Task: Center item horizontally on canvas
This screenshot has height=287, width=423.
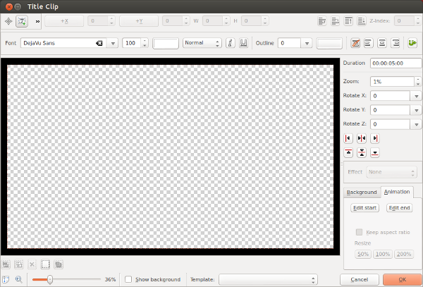Action: click(x=361, y=138)
